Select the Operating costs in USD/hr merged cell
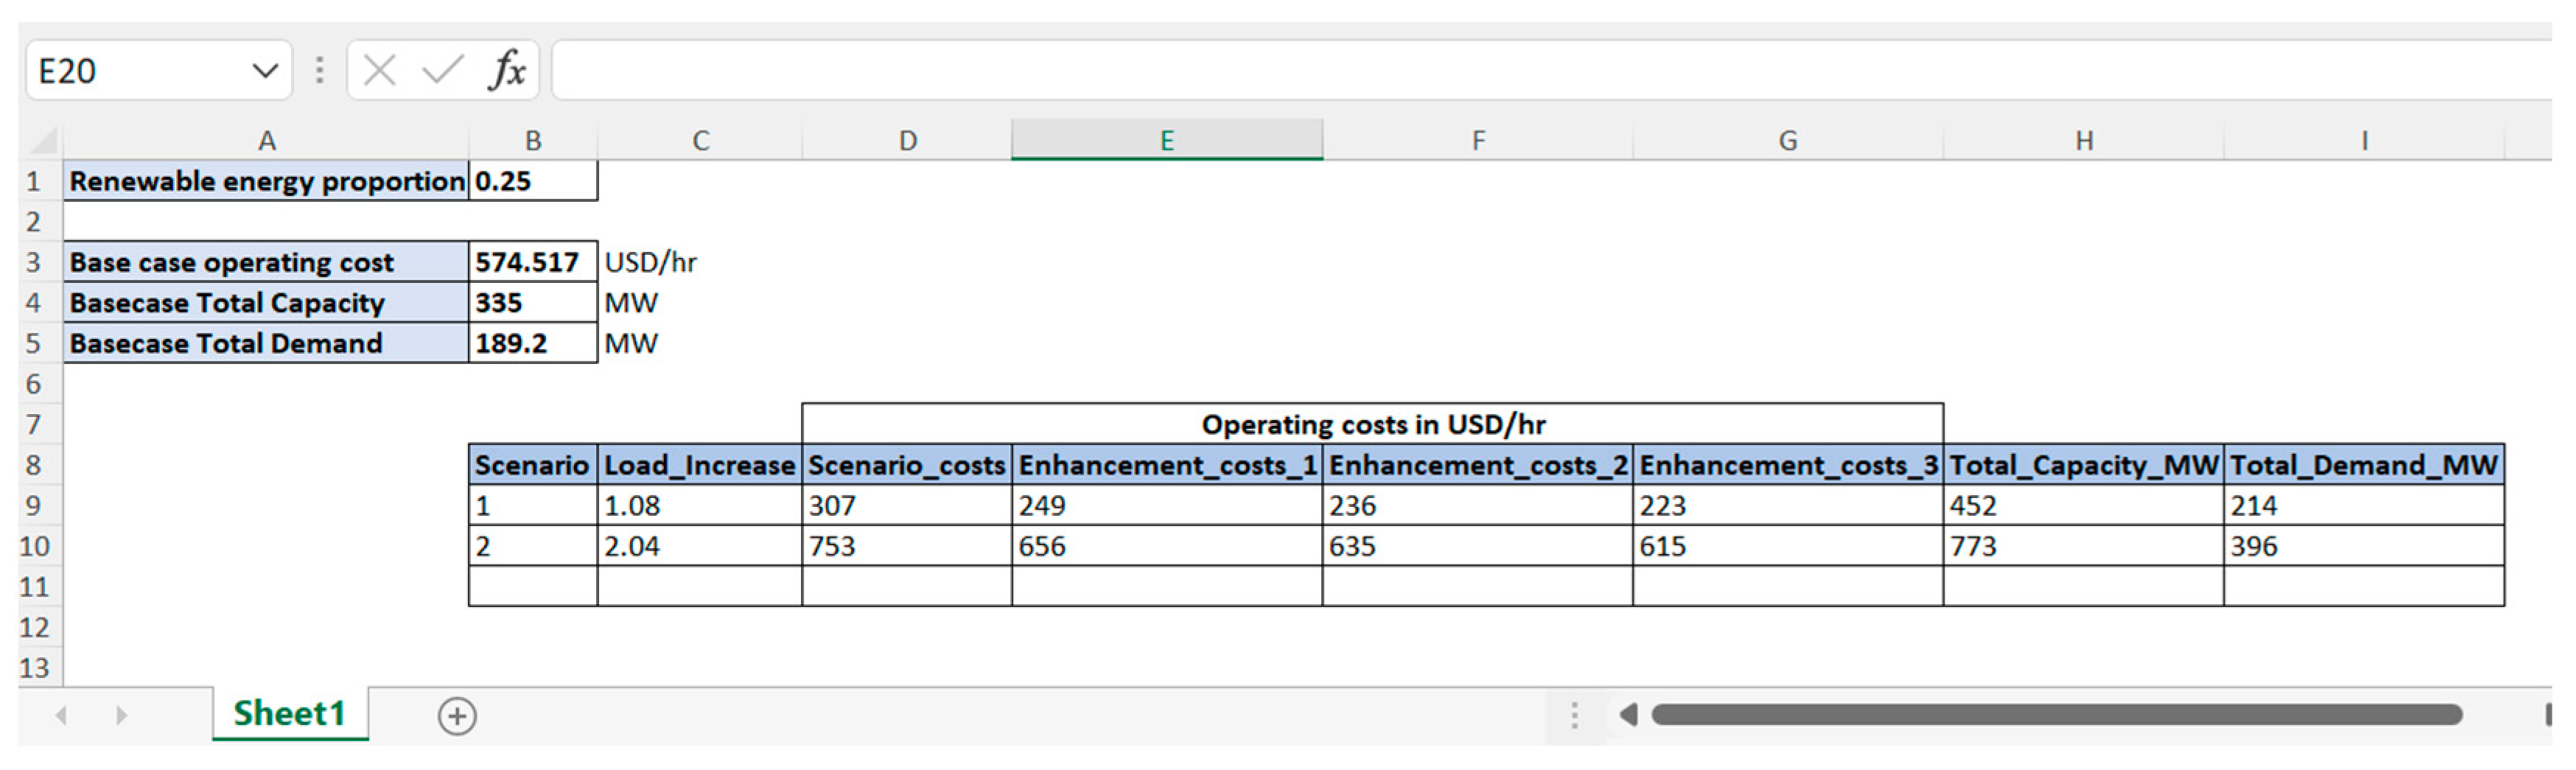2576x770 pixels. 1372,425
